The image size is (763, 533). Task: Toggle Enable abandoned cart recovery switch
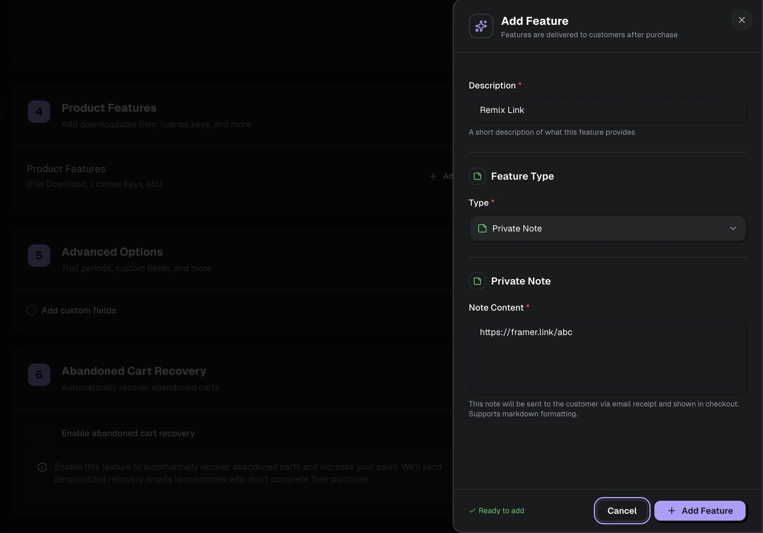41,433
